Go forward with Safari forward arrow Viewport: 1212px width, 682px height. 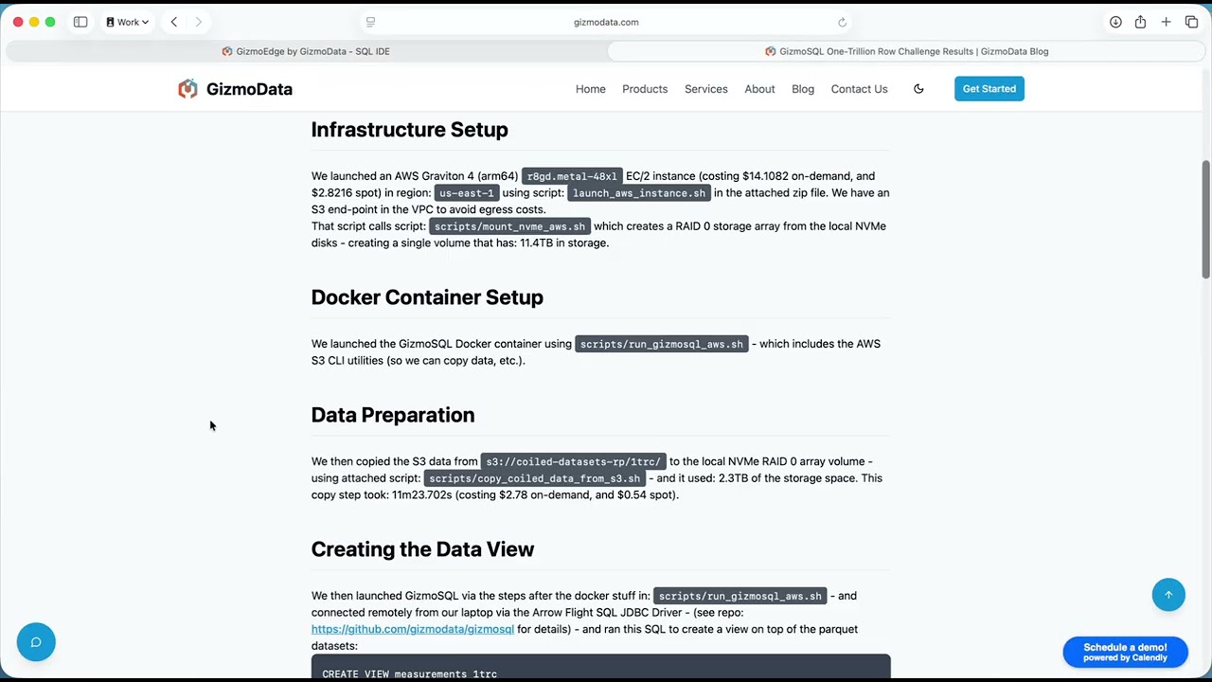pos(198,22)
